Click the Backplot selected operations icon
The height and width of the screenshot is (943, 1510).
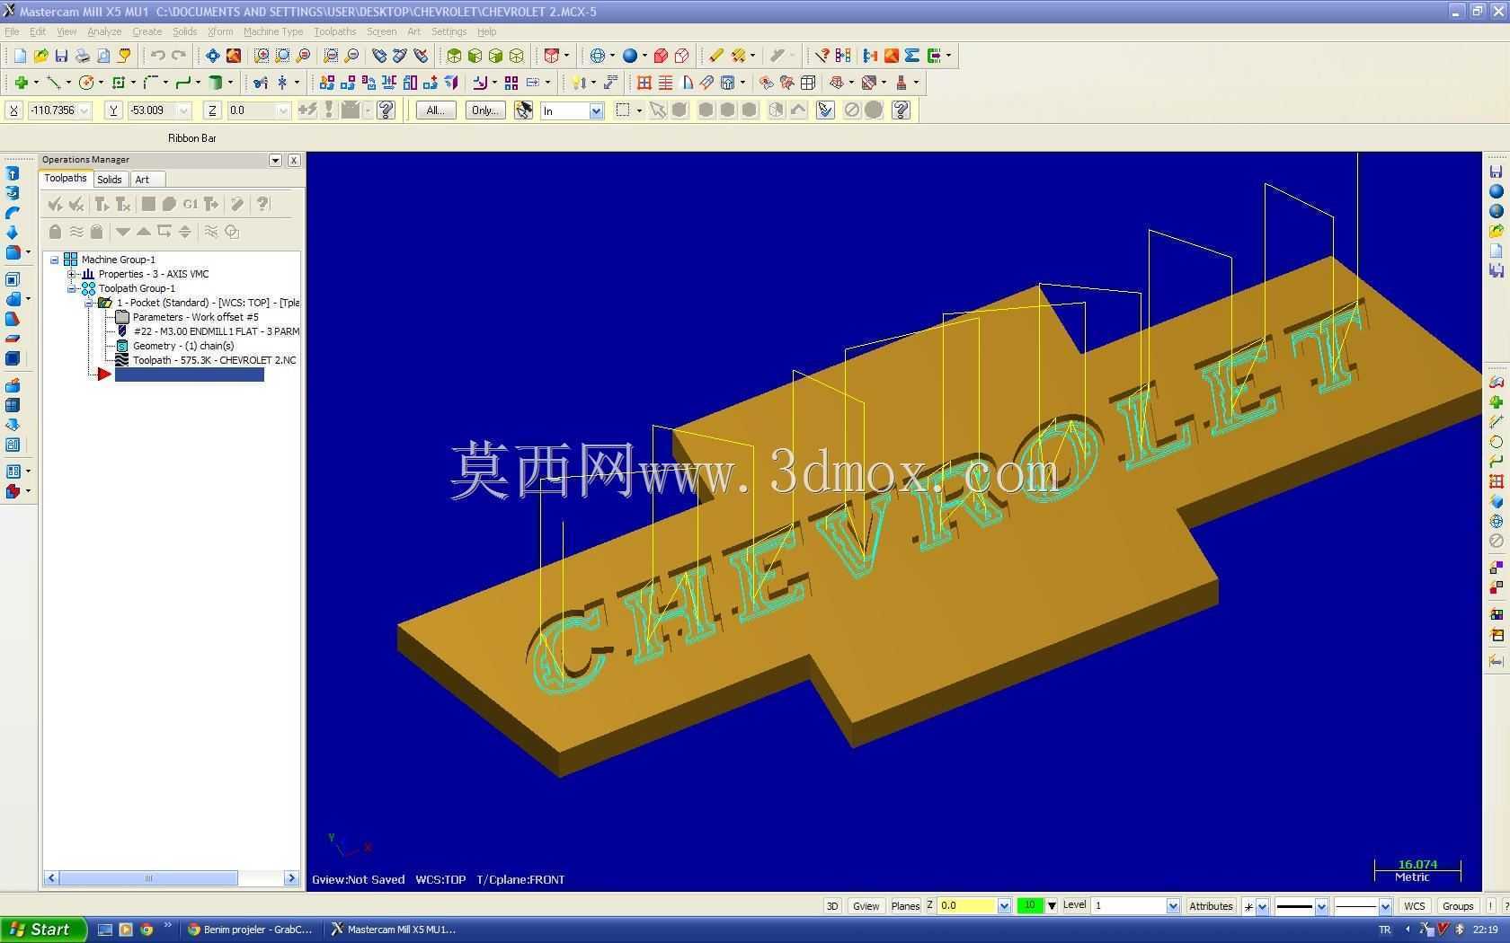click(x=148, y=204)
